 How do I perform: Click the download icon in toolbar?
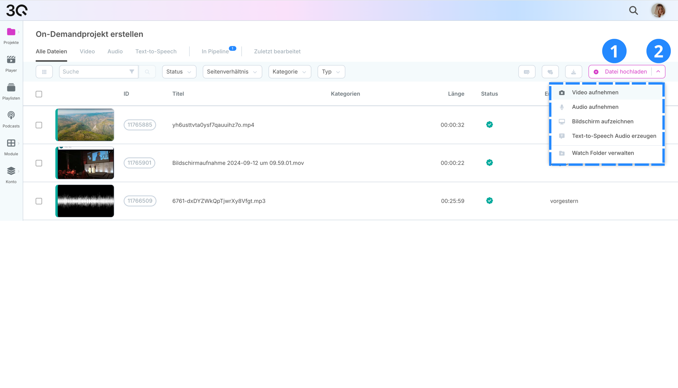[573, 72]
